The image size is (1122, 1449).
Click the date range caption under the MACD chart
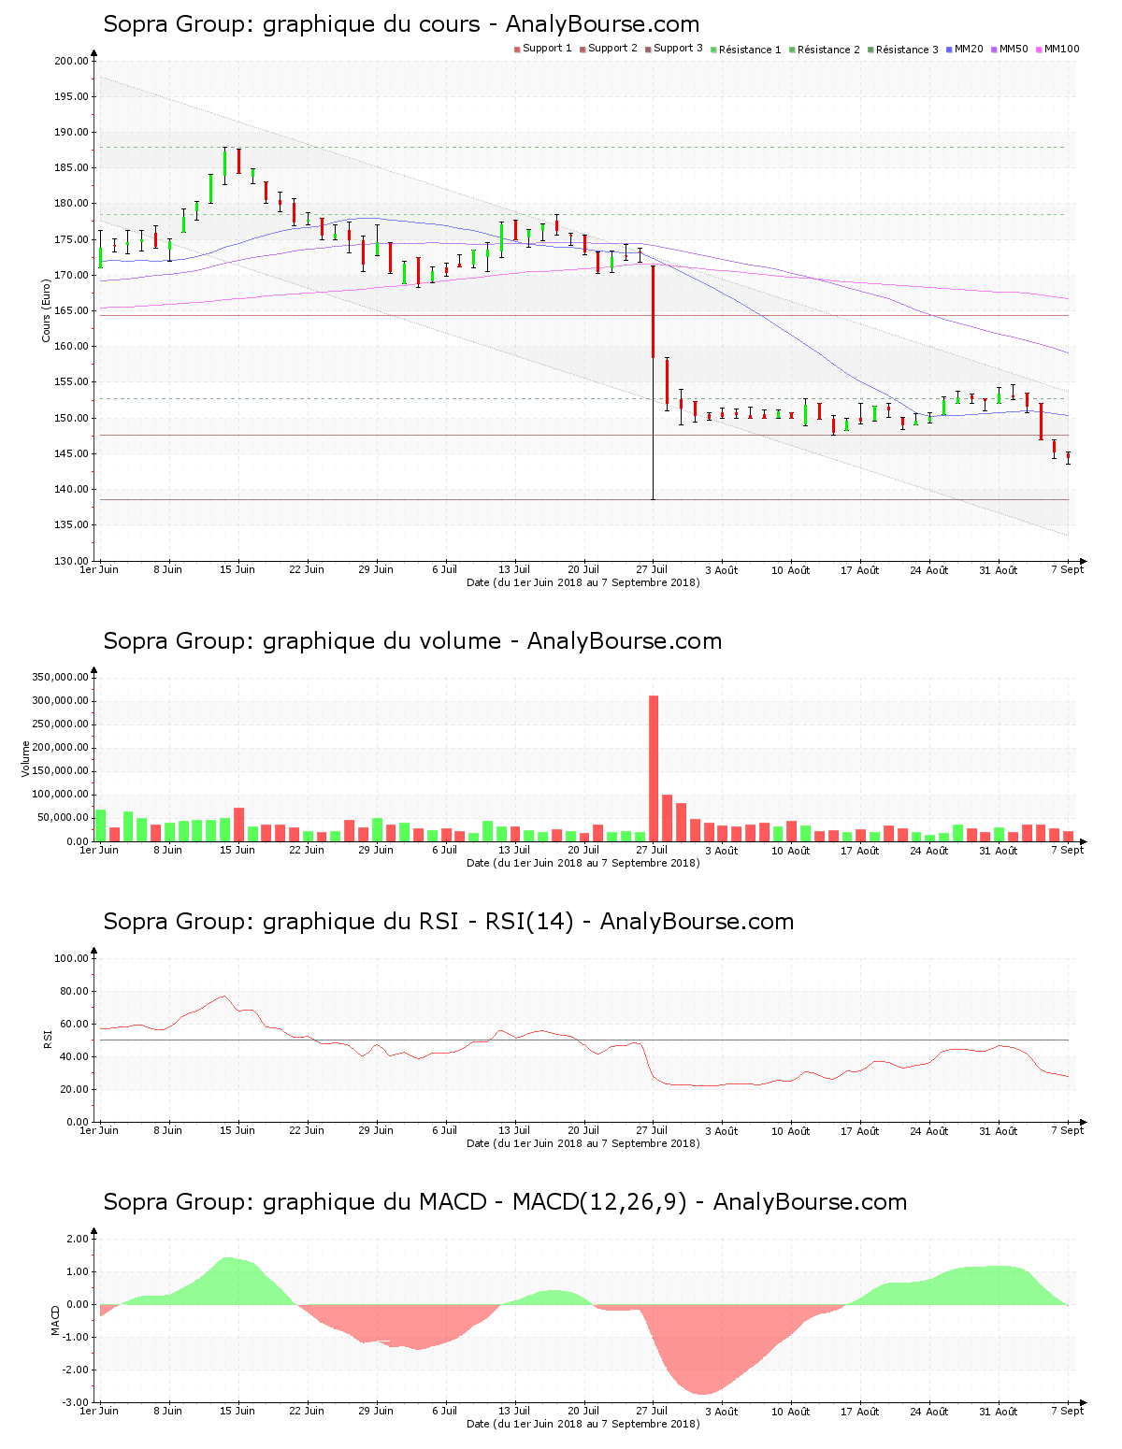click(x=583, y=1424)
